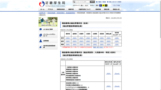Image resolution: width=161 pixels, height=90 pixels.
Task: Open the 厚生労働省 external link button
Action: point(116,5)
